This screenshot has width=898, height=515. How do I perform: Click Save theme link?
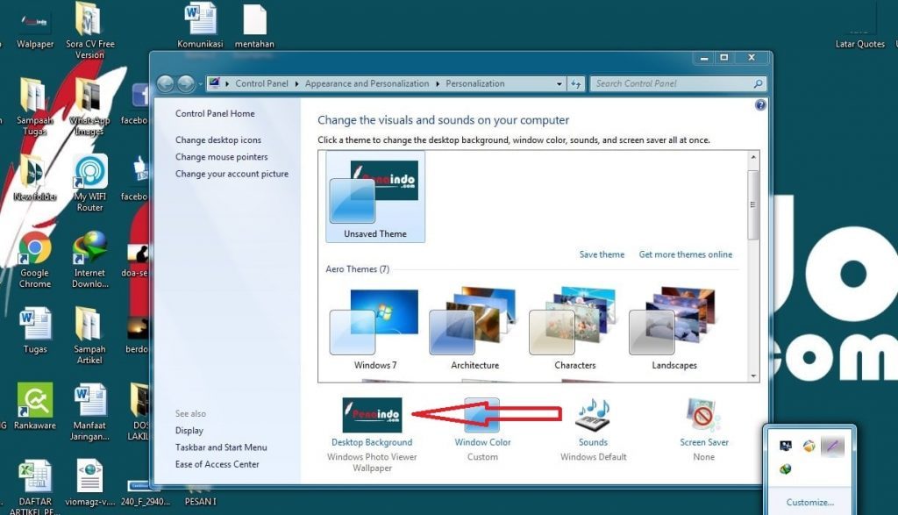(602, 254)
